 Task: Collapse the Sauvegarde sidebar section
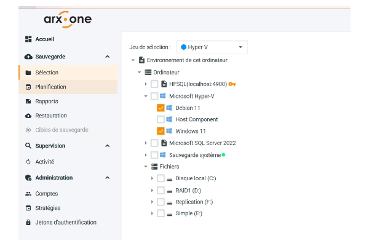(x=108, y=57)
